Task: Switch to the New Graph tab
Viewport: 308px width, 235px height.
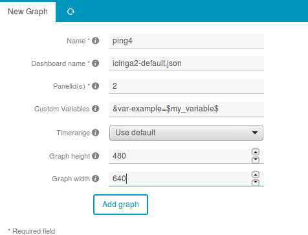Action: (28, 12)
